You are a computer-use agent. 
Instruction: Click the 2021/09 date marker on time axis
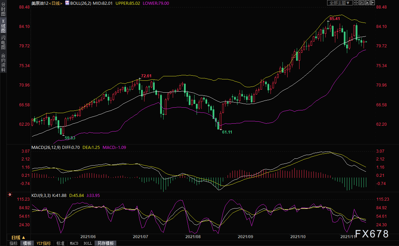(245, 236)
